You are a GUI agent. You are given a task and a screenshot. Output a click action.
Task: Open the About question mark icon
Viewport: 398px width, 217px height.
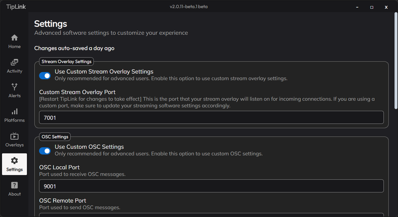[14, 185]
